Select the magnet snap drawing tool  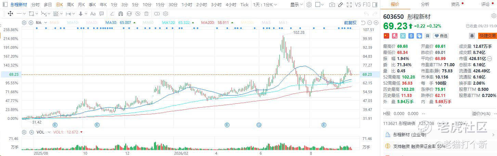click(120, 14)
